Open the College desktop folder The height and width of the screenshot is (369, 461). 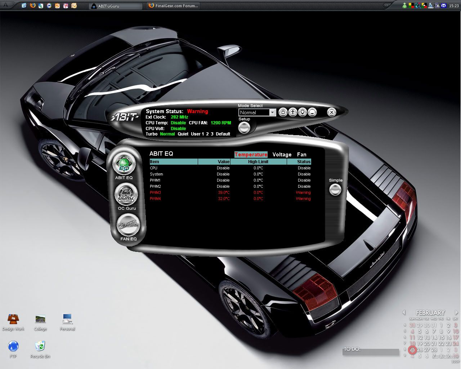40,322
